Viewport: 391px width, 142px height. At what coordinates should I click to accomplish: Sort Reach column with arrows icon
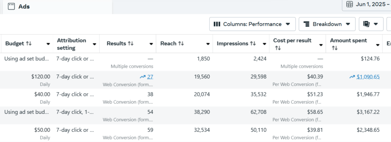point(181,43)
